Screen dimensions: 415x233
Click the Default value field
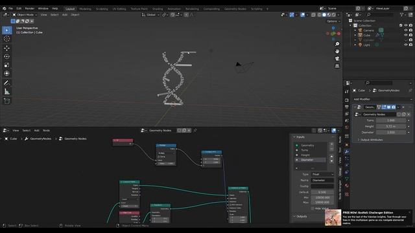(x=322, y=192)
